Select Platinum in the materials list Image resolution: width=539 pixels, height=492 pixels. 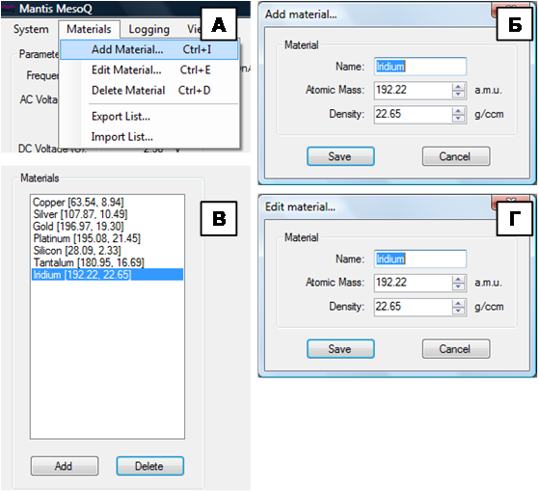87,238
